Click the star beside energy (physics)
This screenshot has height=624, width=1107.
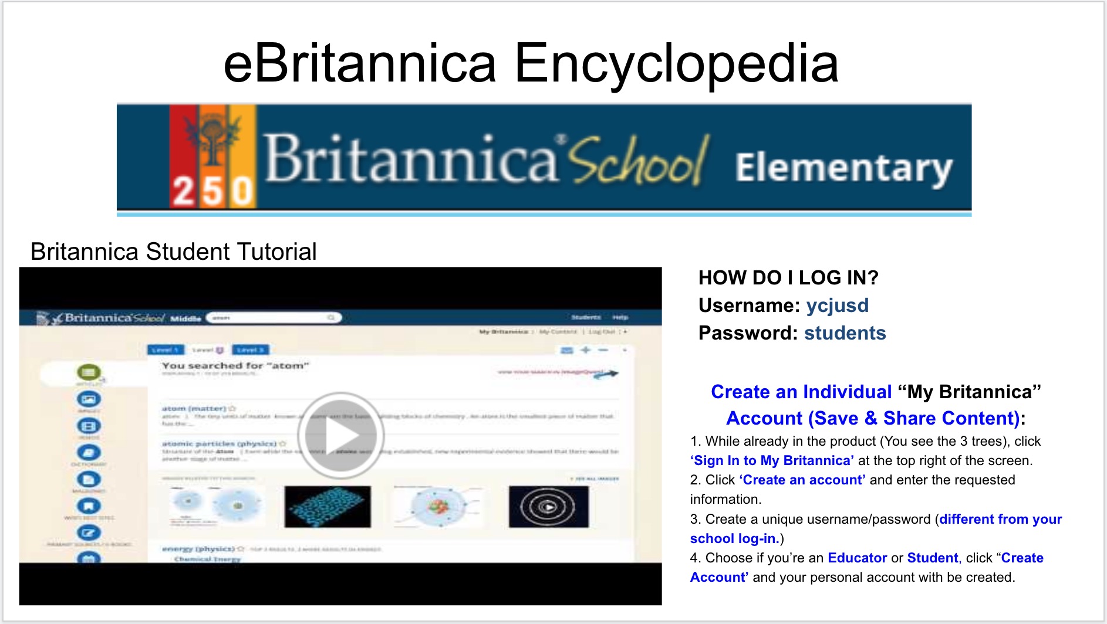[x=241, y=549]
